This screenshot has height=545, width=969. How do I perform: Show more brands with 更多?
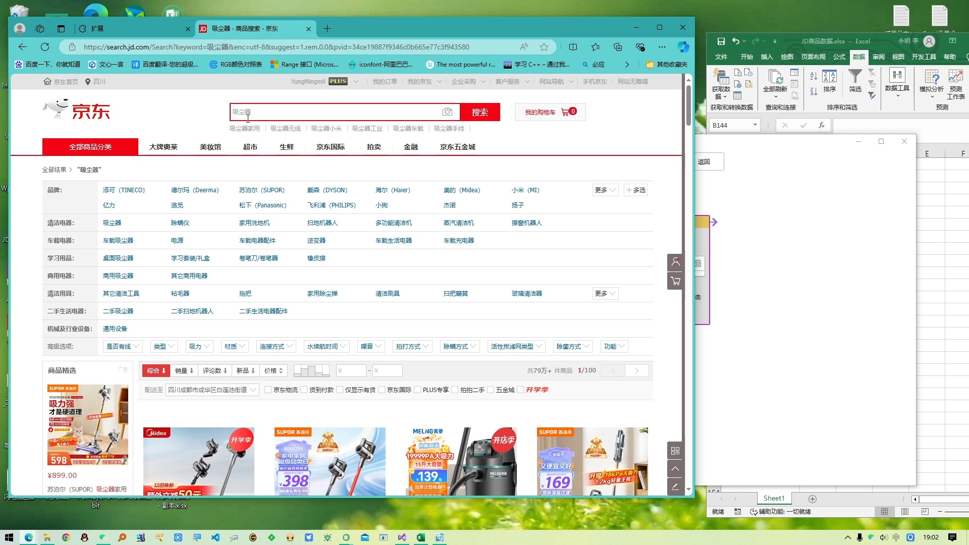(x=605, y=190)
